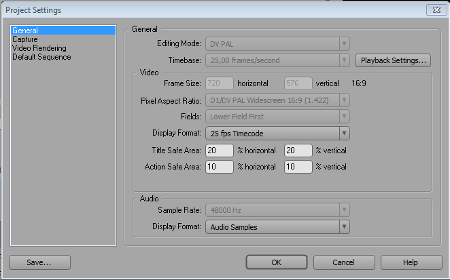Select Default Sequence in the list
This screenshot has height=280, width=450.
coord(41,57)
